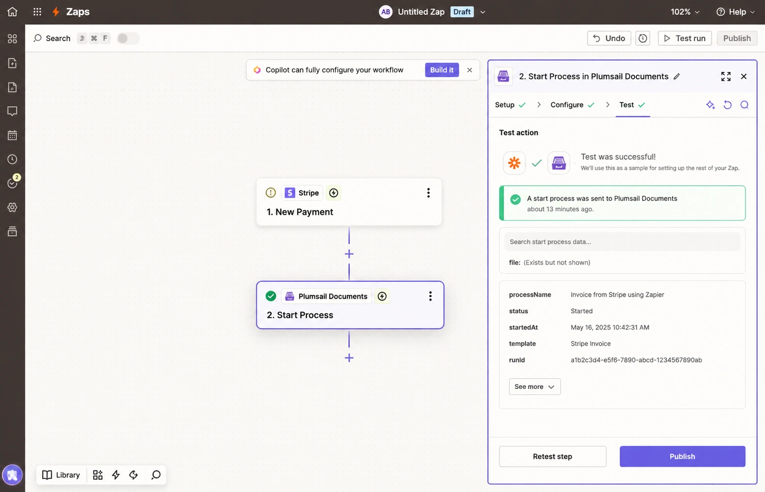Click the Test run button
Viewport: 765px width, 492px height.
(x=685, y=38)
